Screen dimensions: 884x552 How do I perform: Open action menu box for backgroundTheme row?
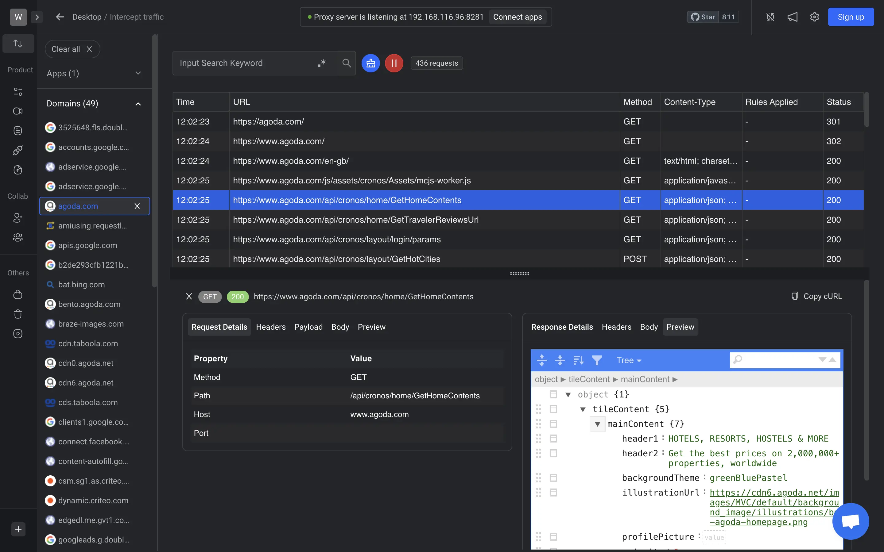tap(553, 478)
